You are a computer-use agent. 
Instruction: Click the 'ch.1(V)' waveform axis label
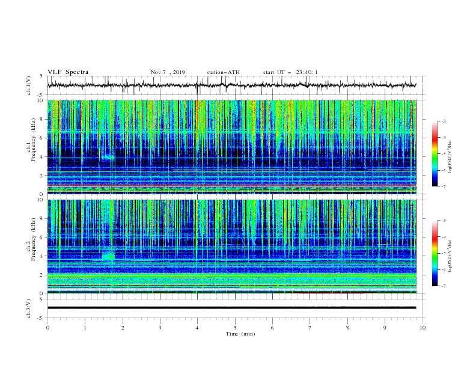[x=29, y=85]
